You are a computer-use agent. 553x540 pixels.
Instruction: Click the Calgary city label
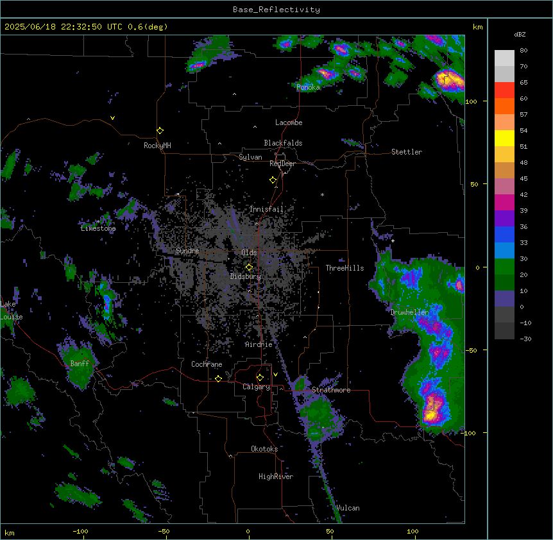[257, 387]
